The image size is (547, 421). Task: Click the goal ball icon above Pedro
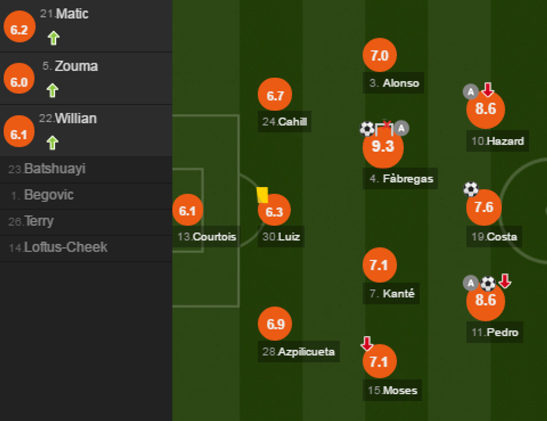(x=488, y=283)
